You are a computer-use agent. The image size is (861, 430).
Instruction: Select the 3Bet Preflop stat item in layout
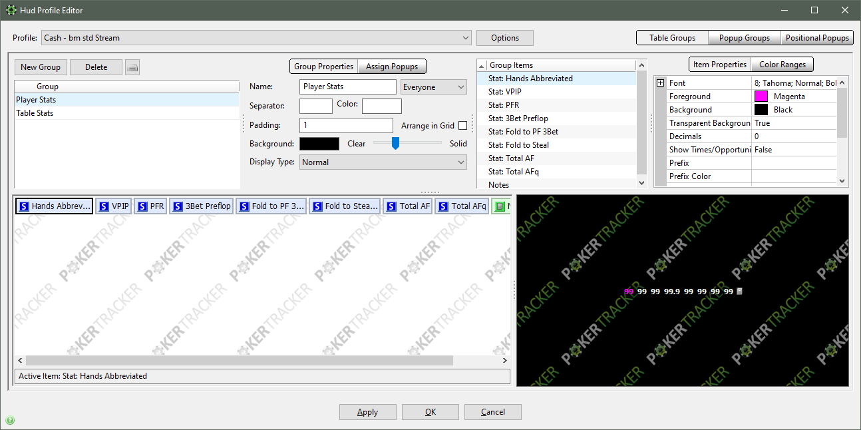(x=201, y=206)
